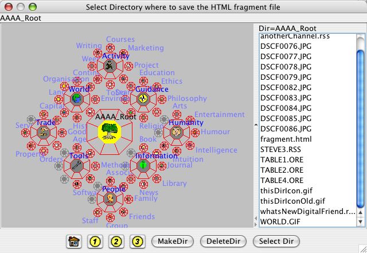The image size is (367, 253).
Task: Select the Trade node icon
Action: point(43,132)
